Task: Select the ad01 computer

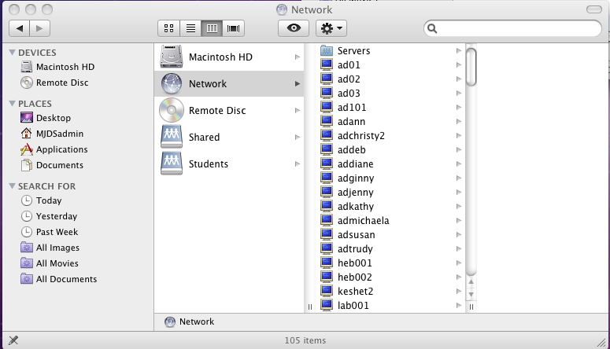Action: click(391, 65)
